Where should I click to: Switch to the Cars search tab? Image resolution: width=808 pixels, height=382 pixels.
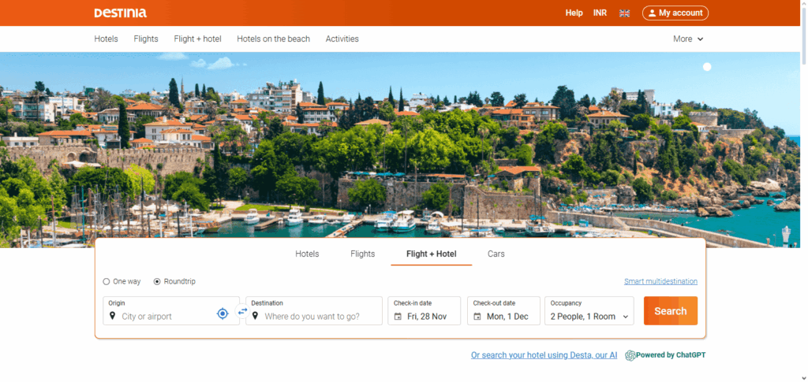[496, 254]
